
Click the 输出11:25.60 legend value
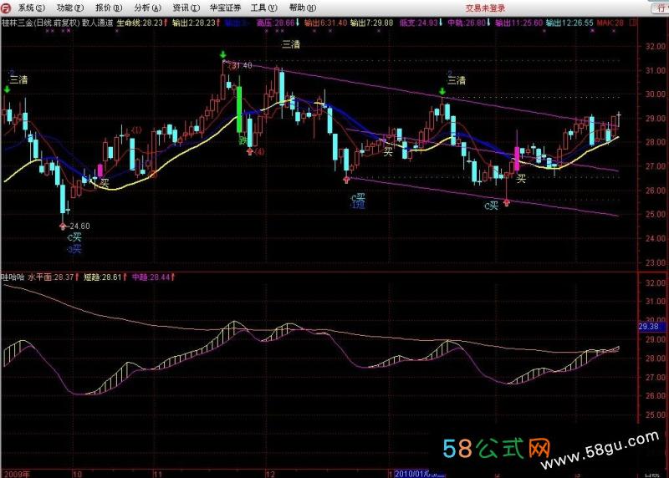click(518, 23)
